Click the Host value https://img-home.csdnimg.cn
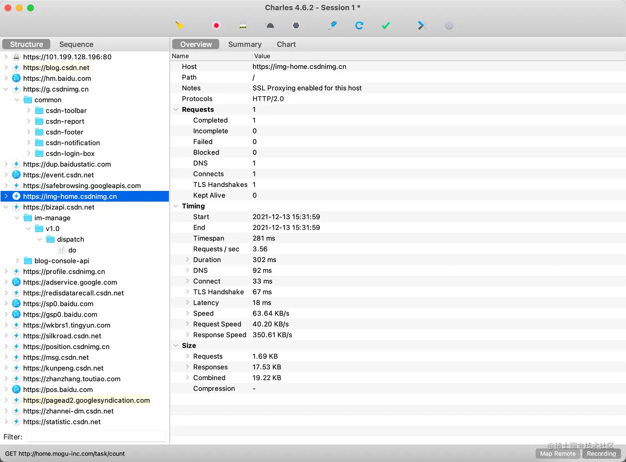The height and width of the screenshot is (462, 626). (299, 66)
